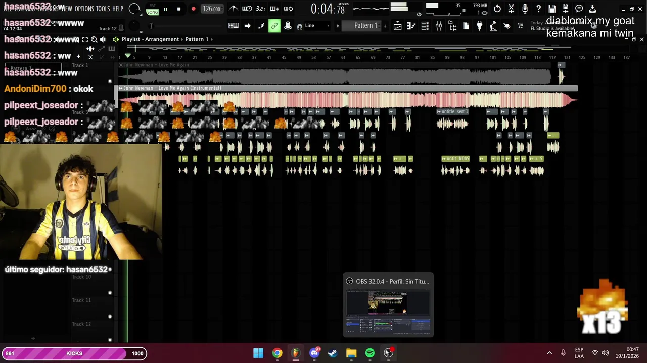Stop playback with the stop button
647x363 pixels.
click(x=179, y=9)
